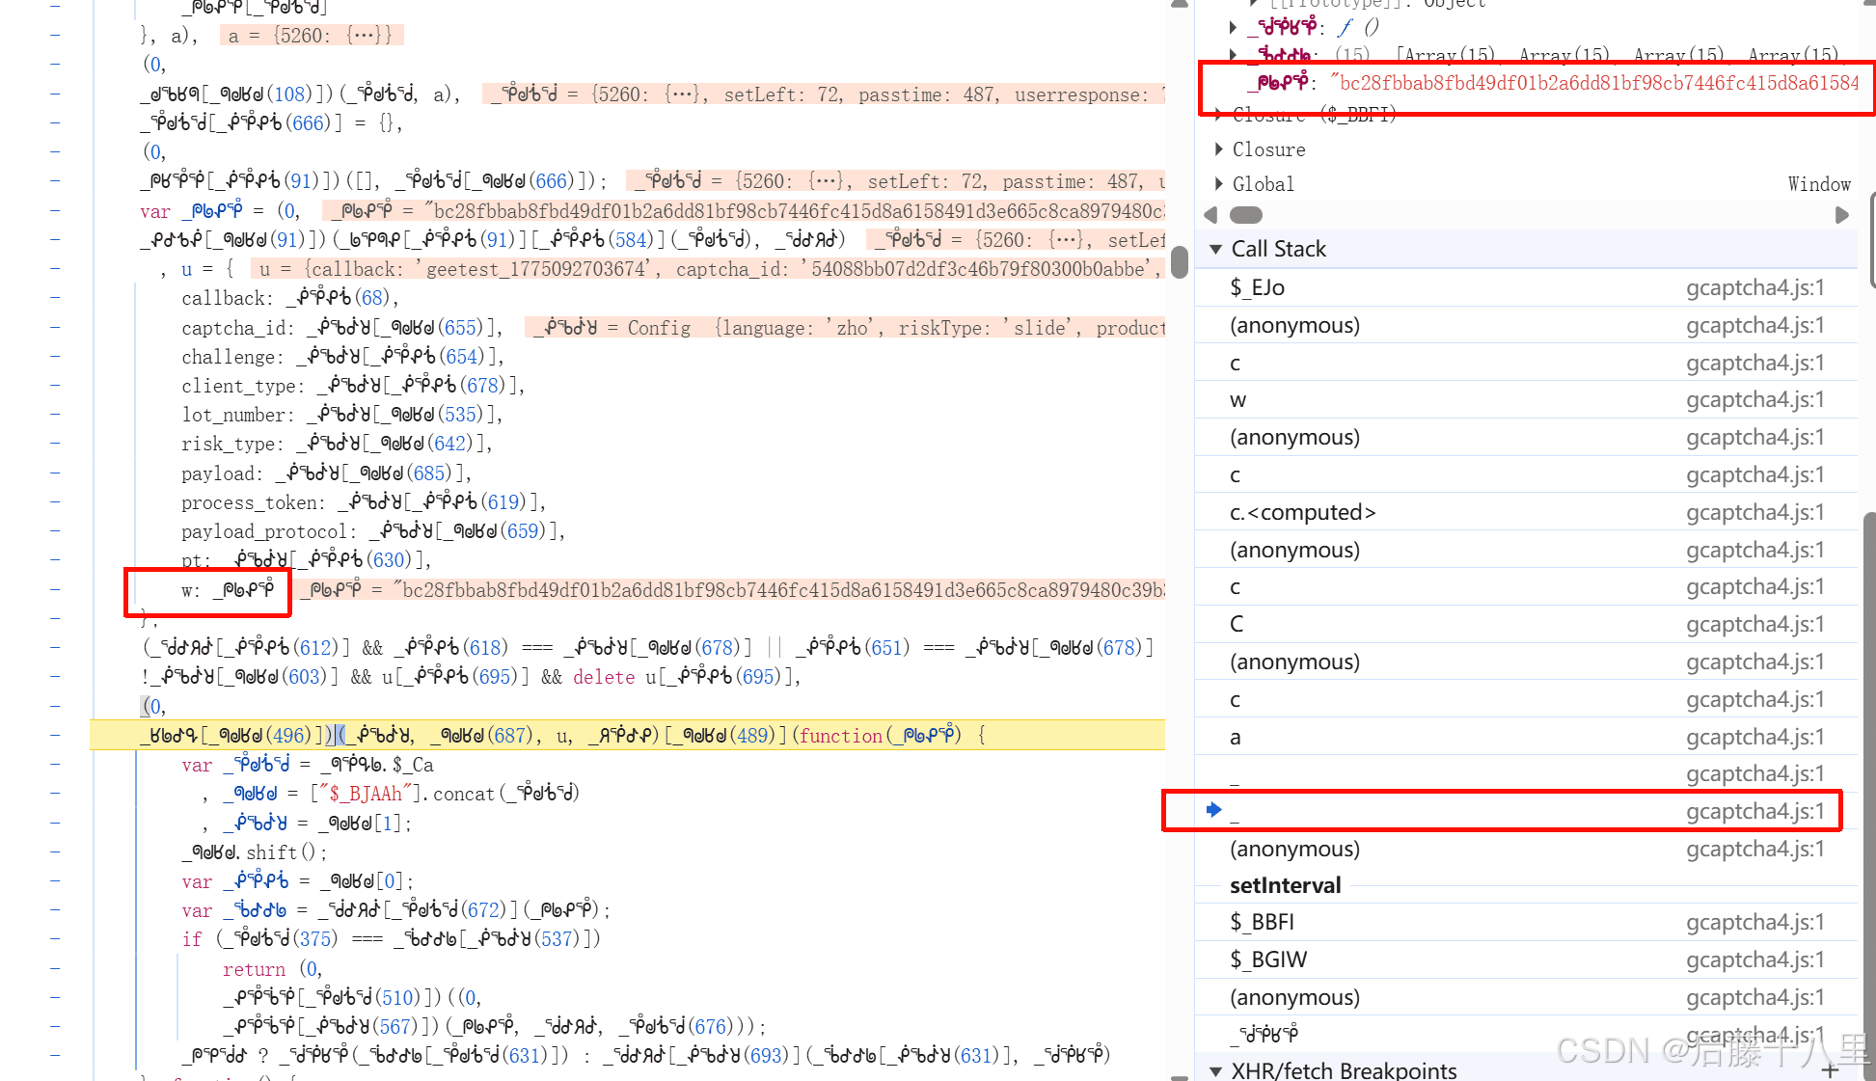Select the c.<computed> call stack frame
The width and height of the screenshot is (1876, 1081).
pyautogui.click(x=1302, y=512)
